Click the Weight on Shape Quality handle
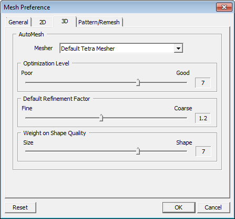This screenshot has width=235, height=219. [x=138, y=151]
